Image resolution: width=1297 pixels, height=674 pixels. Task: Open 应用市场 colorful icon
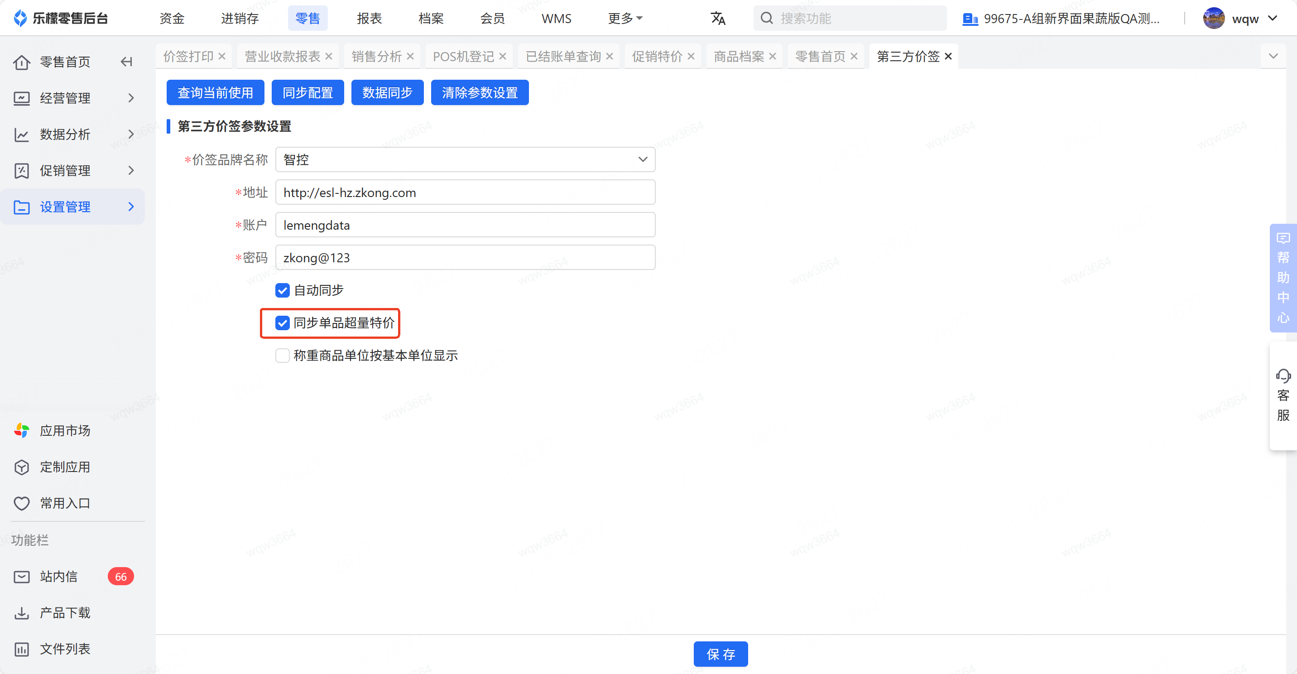tap(22, 431)
